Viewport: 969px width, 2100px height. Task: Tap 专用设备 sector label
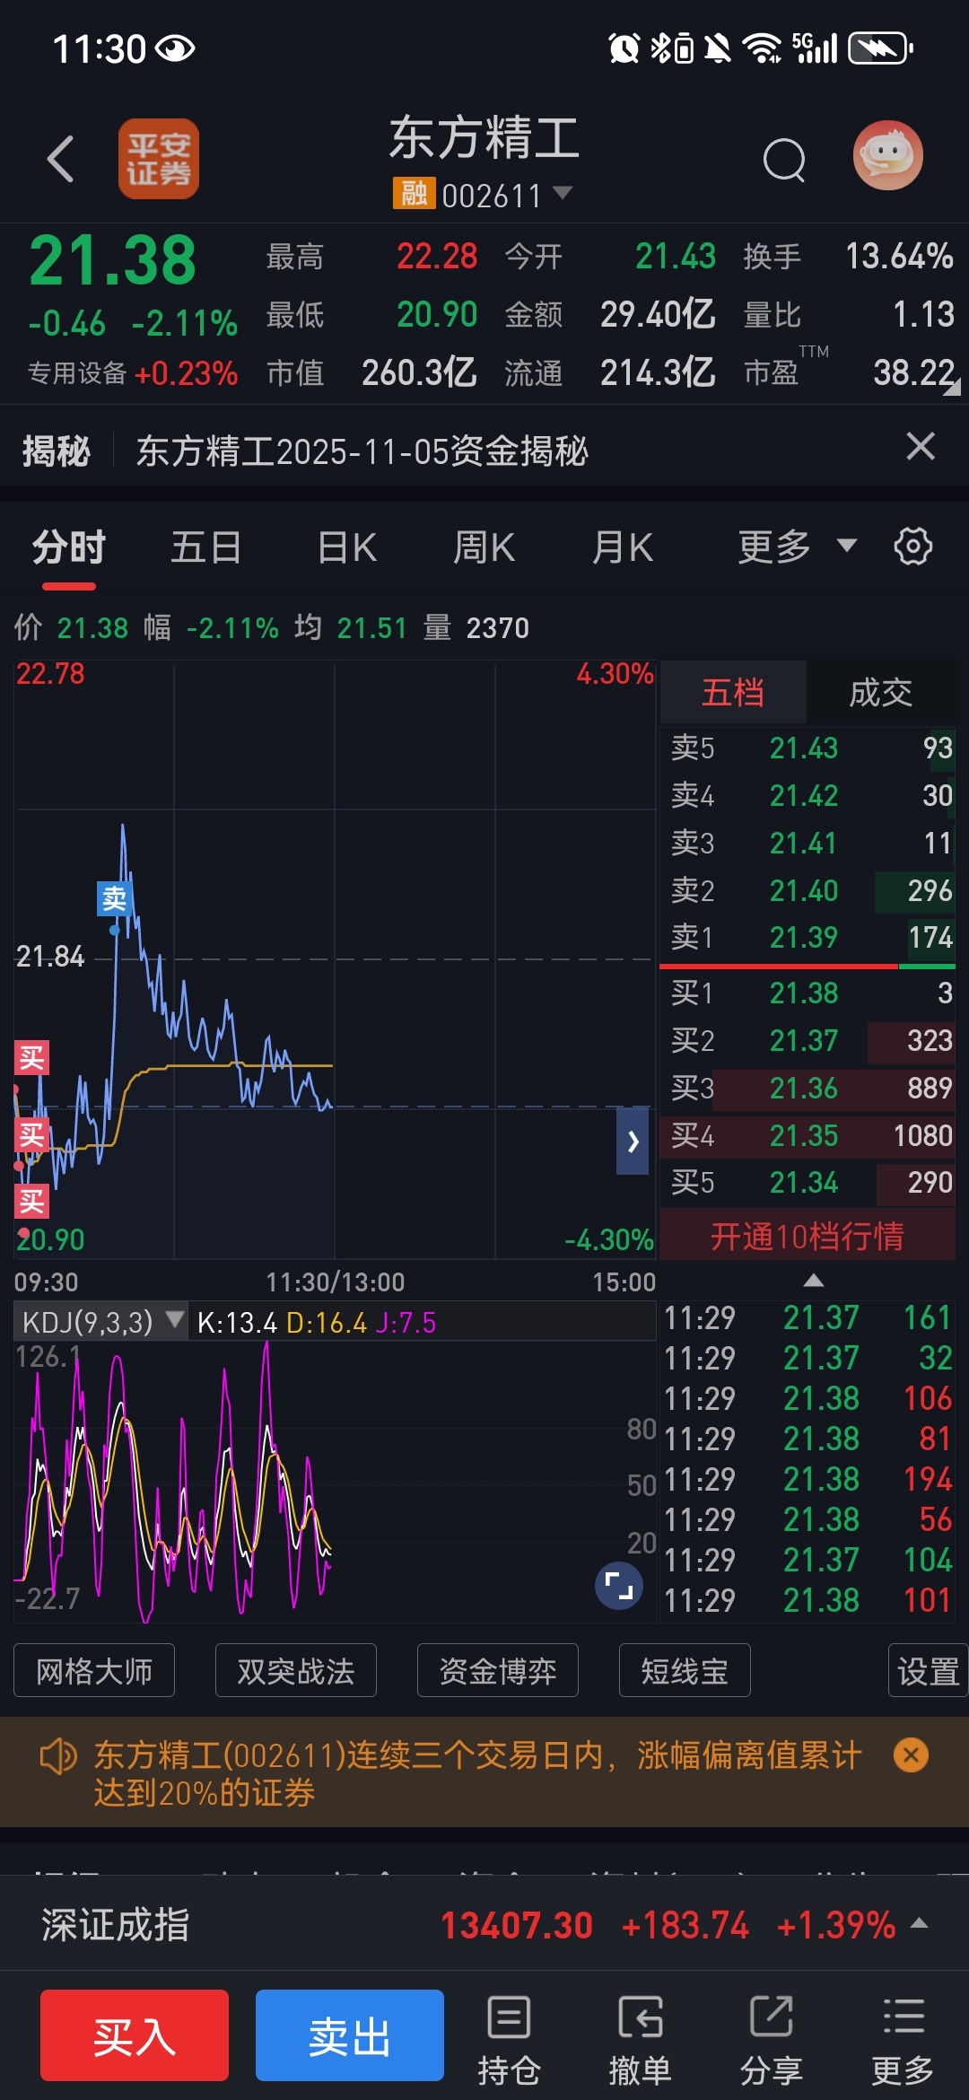pyautogui.click(x=77, y=372)
